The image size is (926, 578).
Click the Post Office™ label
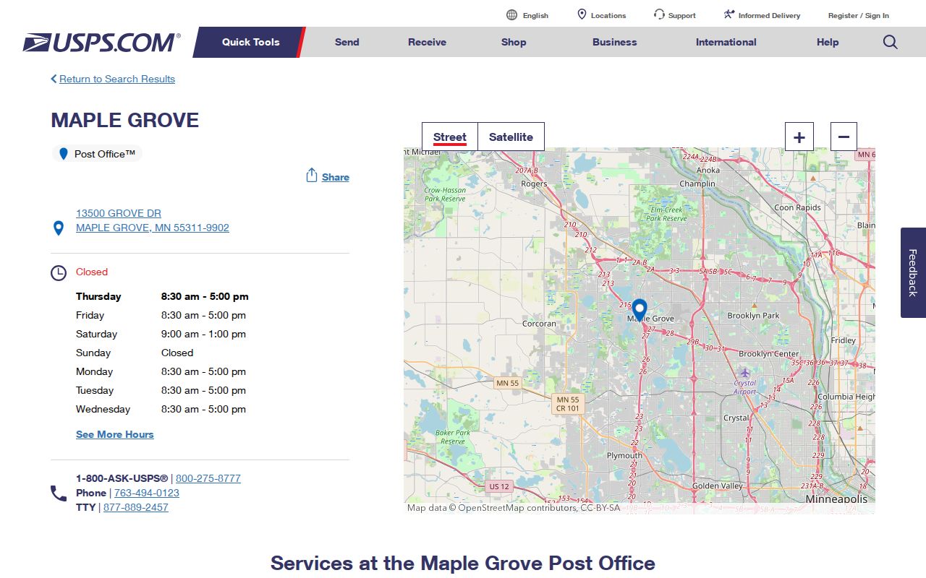click(105, 154)
